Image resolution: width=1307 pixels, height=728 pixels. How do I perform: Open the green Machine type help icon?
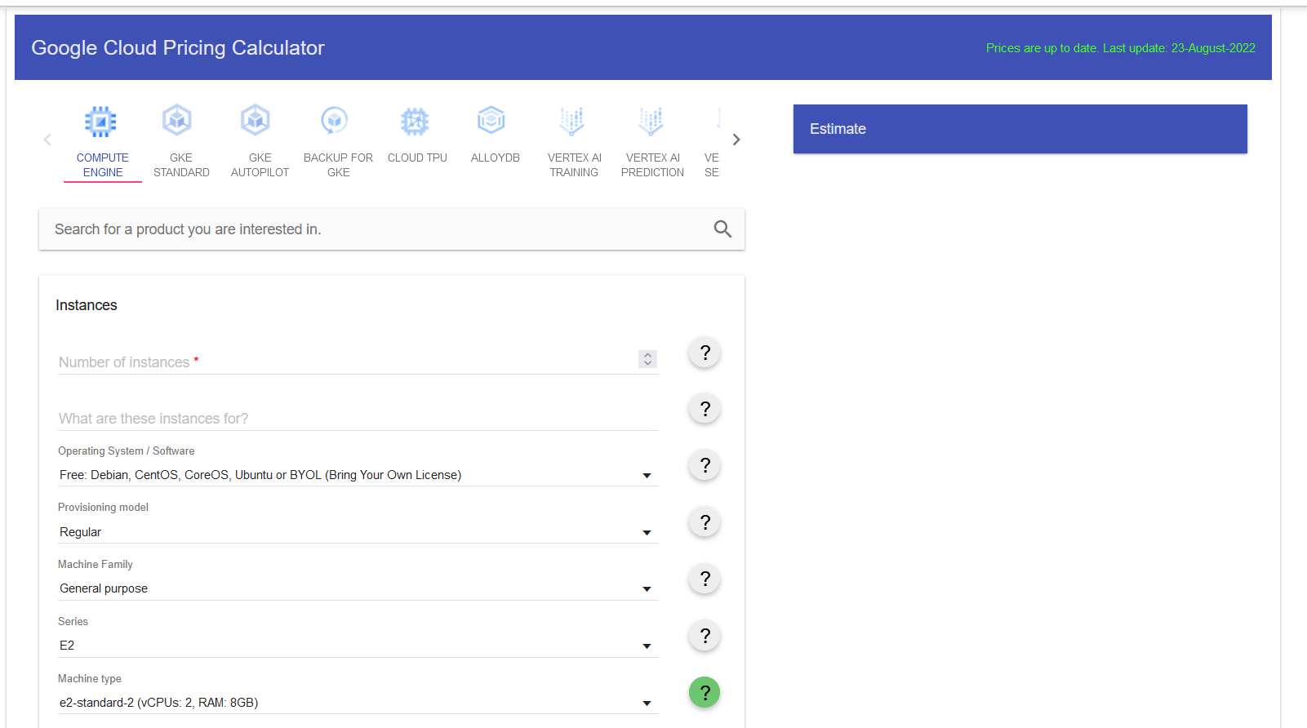pyautogui.click(x=705, y=693)
